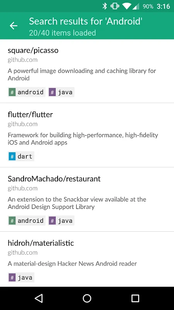Screen dimensions: 174x310
Task: Tap the 'Search results for Android' title
Action: pyautogui.click(x=85, y=21)
